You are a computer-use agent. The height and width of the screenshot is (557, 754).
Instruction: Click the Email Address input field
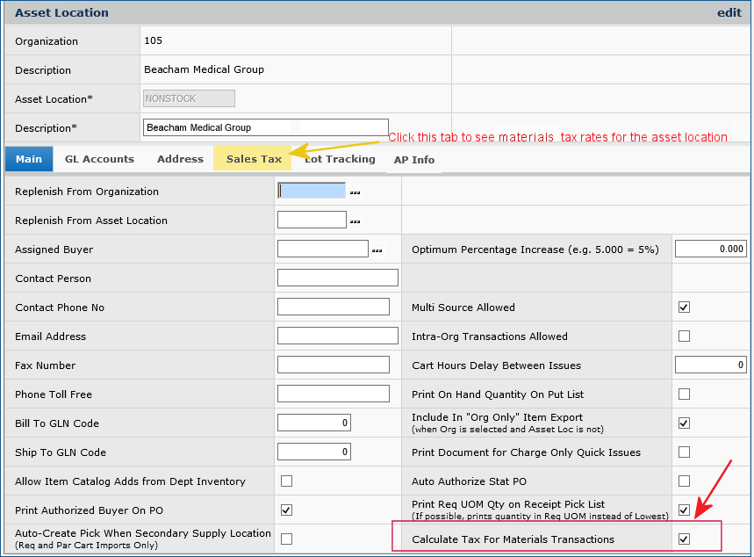coord(337,336)
